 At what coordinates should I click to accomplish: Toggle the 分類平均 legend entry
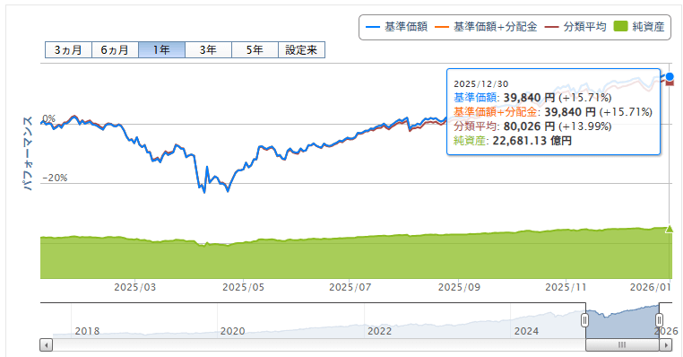(575, 27)
